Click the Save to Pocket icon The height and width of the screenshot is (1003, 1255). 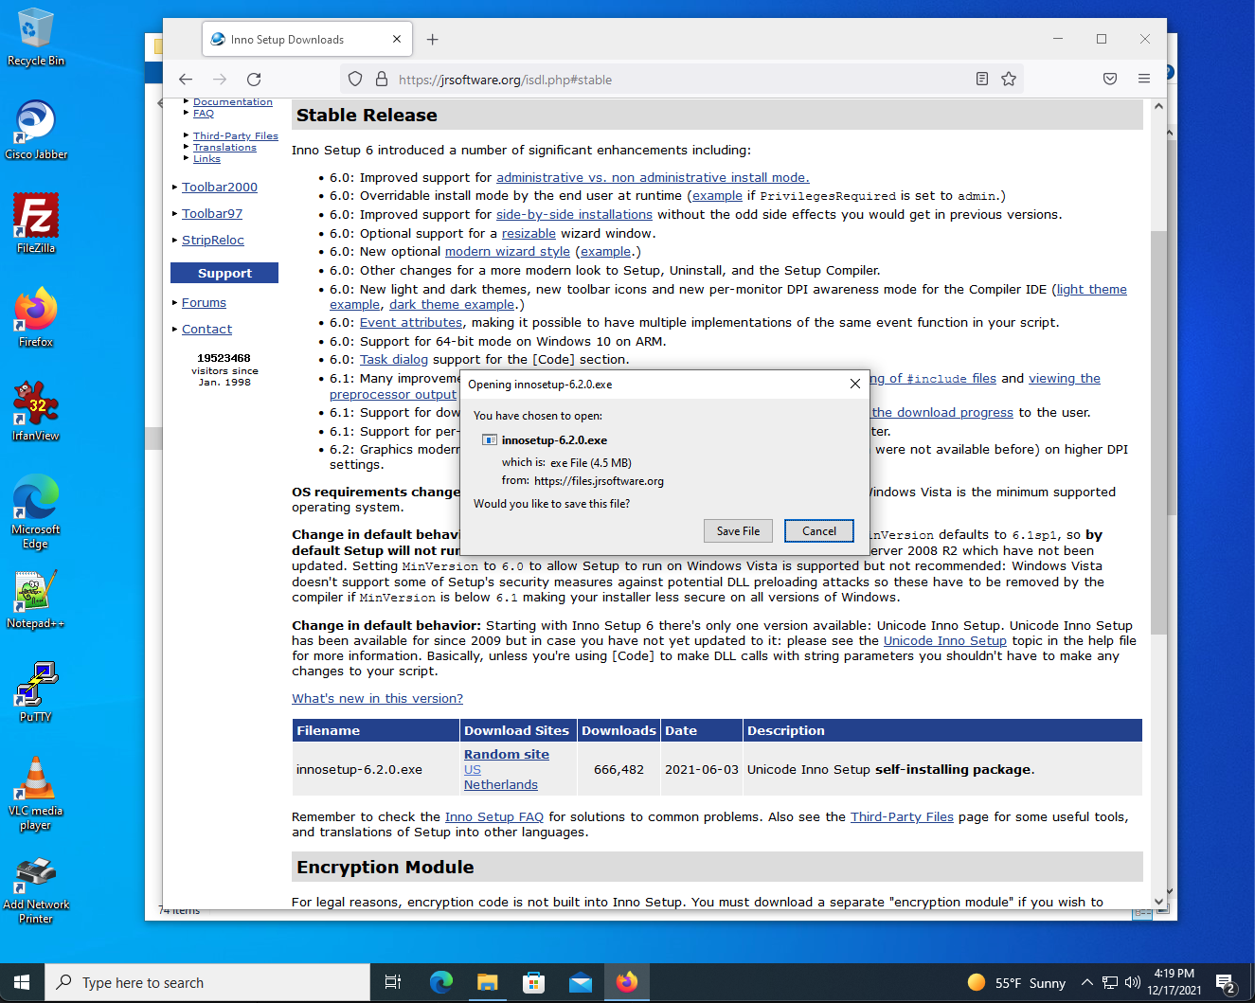tap(1110, 79)
